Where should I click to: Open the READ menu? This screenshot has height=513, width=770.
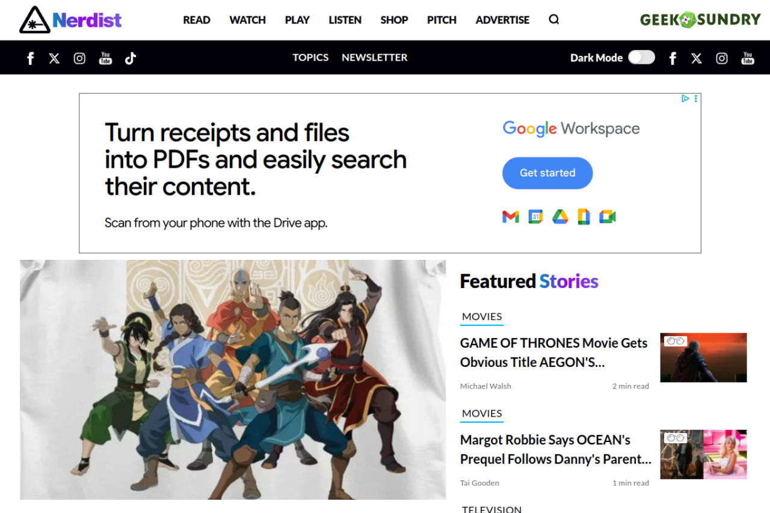(197, 20)
